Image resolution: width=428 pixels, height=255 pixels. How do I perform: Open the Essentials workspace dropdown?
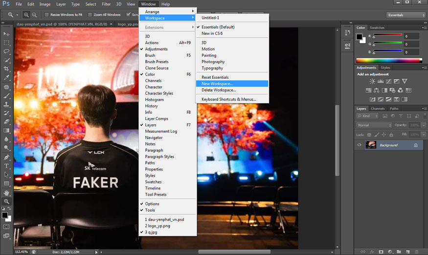coord(406,15)
